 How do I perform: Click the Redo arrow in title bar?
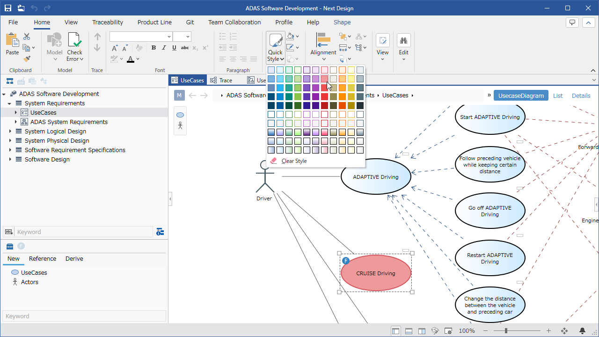pyautogui.click(x=47, y=8)
